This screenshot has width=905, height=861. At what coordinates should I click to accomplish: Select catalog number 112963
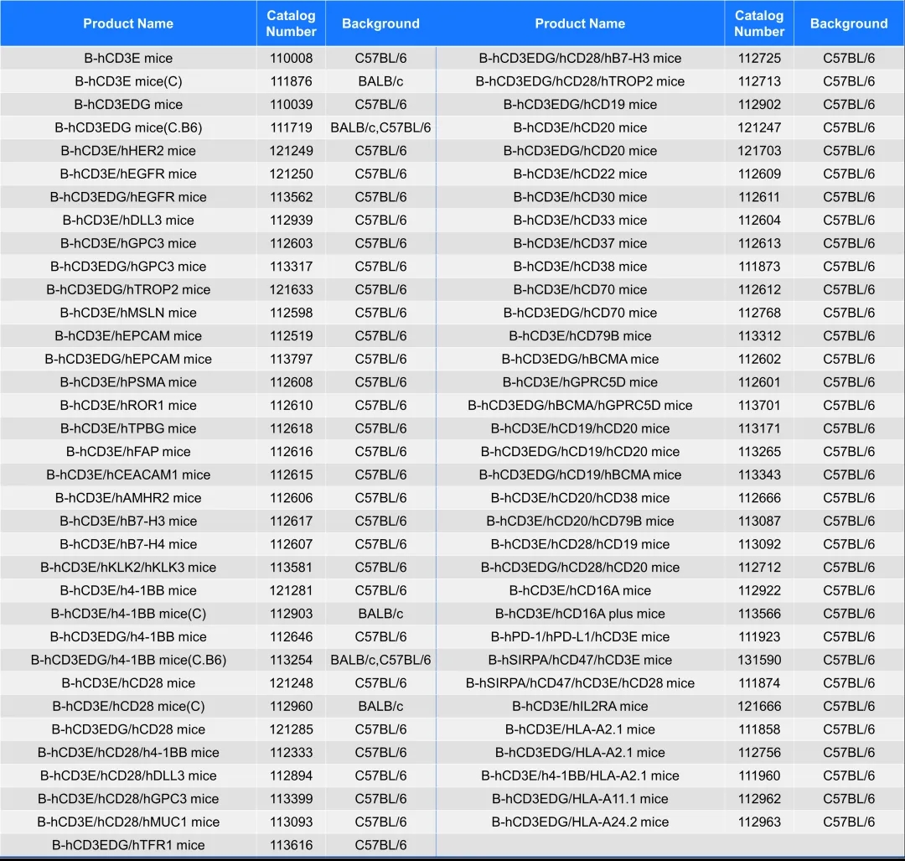coord(759,822)
